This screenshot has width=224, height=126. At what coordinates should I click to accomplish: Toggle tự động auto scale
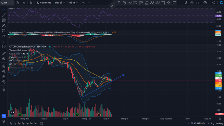219,123
